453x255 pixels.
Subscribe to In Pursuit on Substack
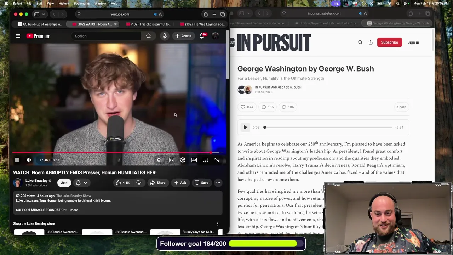(389, 42)
